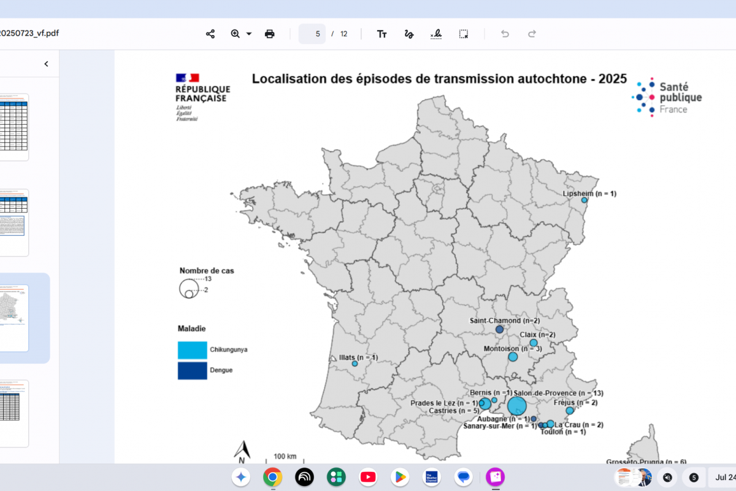
Task: Open Google Chrome from the shelf
Action: coord(272,477)
